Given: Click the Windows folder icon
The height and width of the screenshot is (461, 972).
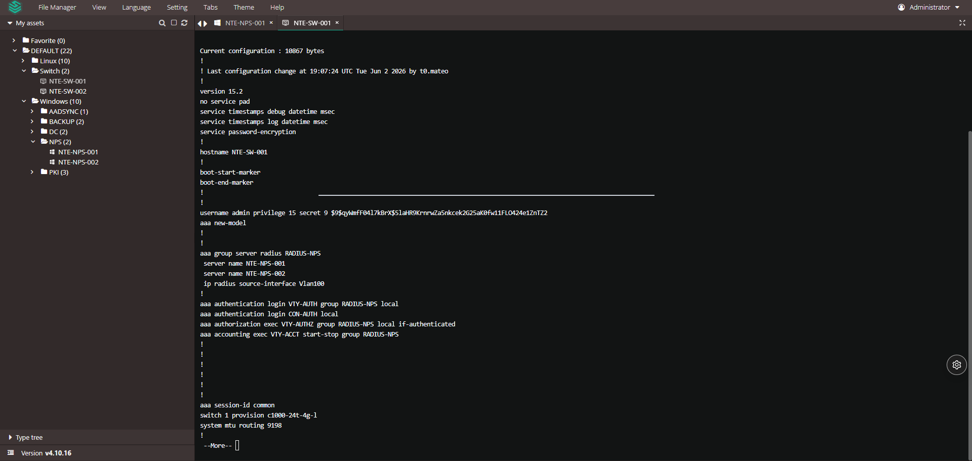Looking at the screenshot, I should click(x=35, y=101).
